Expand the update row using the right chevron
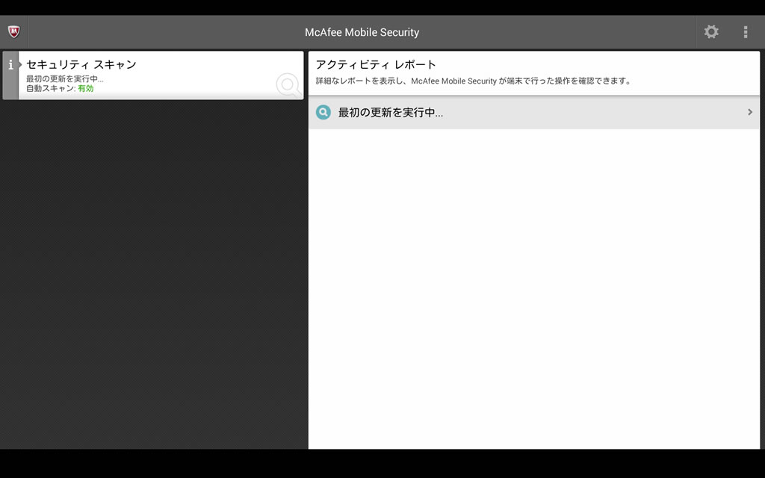The image size is (765, 478). (x=749, y=113)
